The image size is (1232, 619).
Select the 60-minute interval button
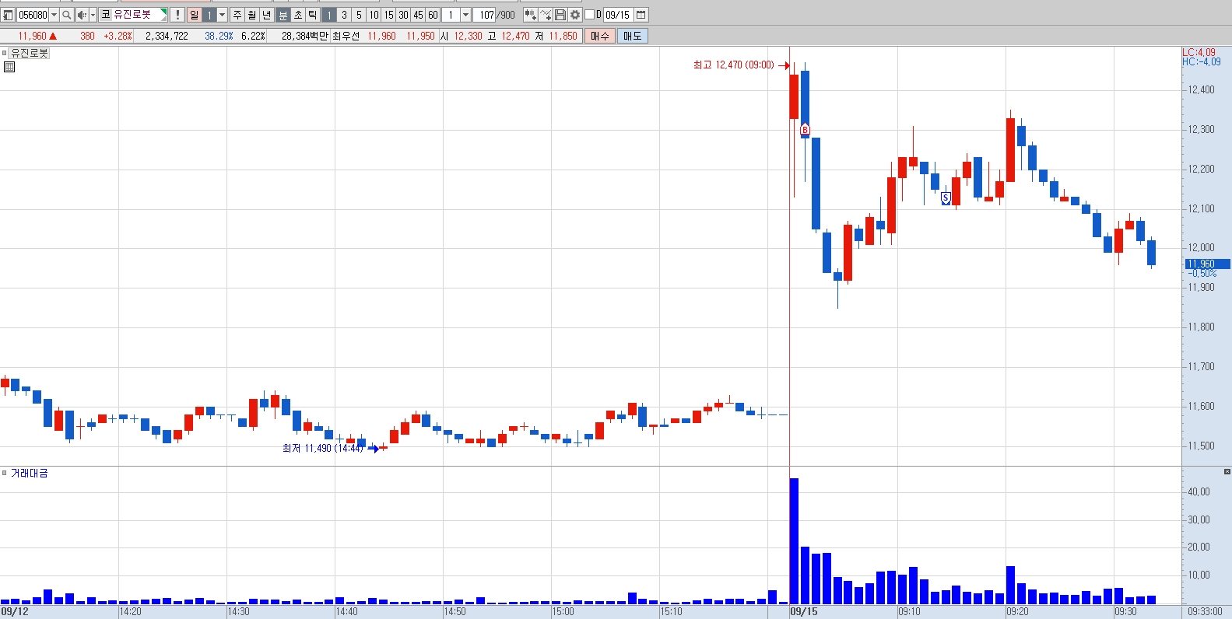pos(433,15)
